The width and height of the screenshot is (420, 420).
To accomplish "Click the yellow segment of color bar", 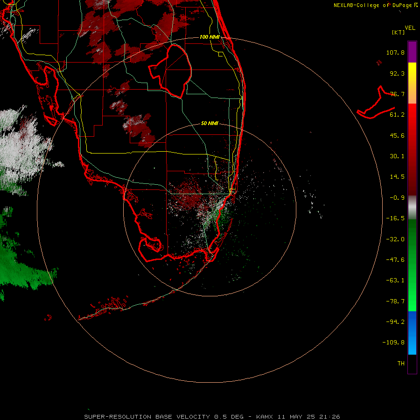I will pyautogui.click(x=412, y=72).
